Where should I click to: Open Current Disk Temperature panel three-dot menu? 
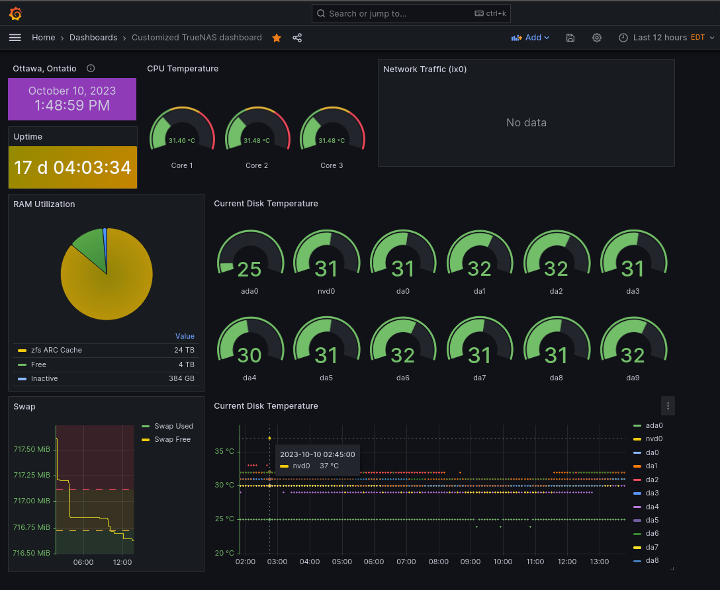click(x=668, y=405)
